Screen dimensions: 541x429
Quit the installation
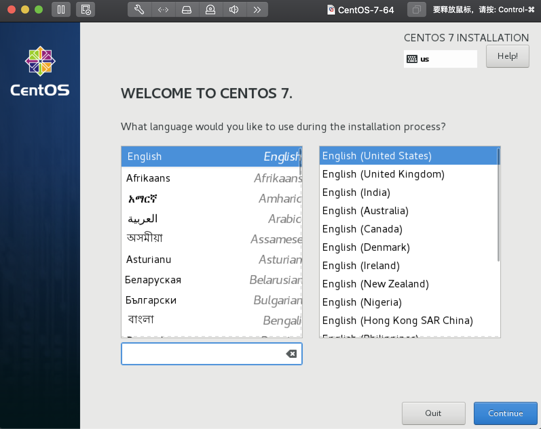click(433, 413)
